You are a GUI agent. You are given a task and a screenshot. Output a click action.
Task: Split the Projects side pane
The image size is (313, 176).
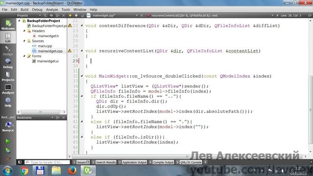pos(58,15)
